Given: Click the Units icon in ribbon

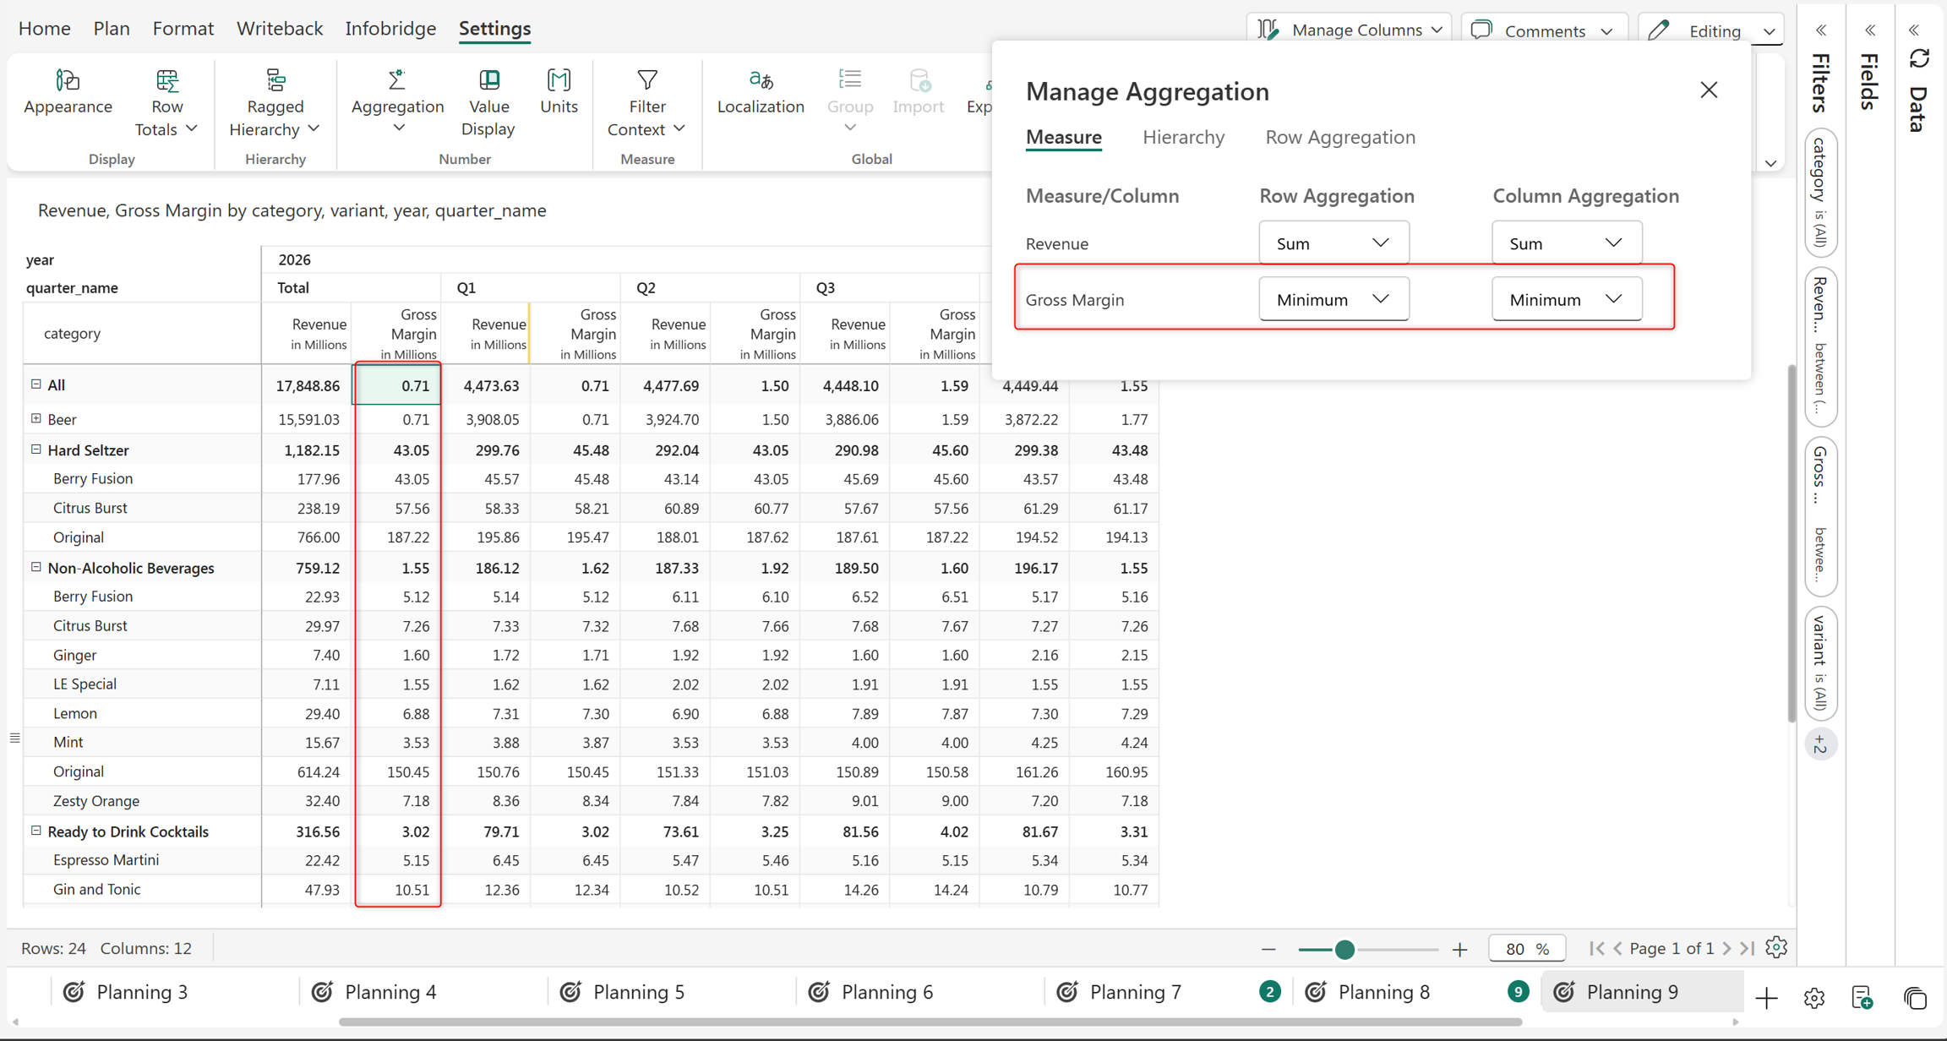Looking at the screenshot, I should tap(559, 80).
